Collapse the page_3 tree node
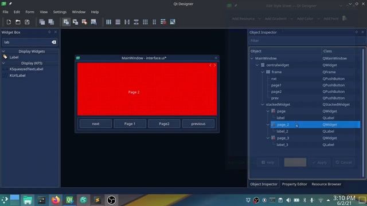 [x=268, y=138]
